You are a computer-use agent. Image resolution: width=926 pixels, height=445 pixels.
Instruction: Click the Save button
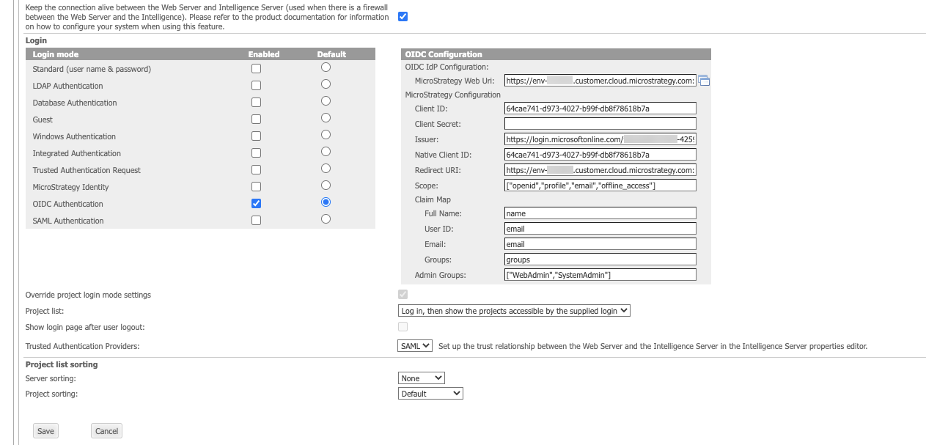click(45, 431)
